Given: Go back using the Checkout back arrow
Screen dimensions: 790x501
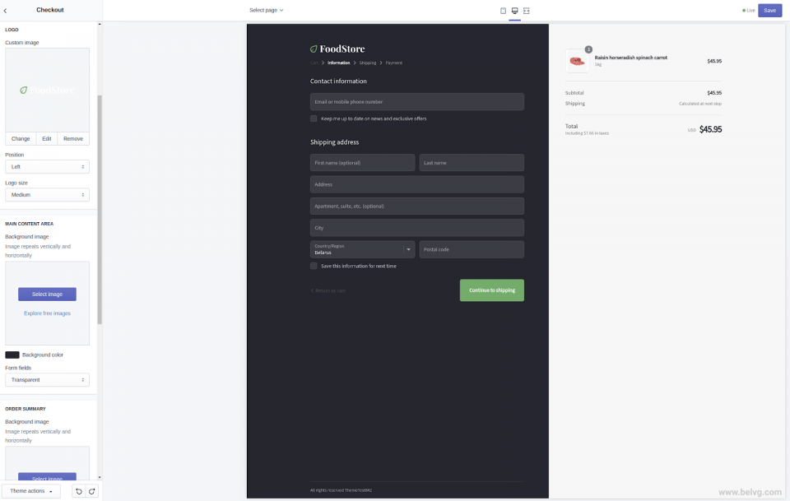Looking at the screenshot, I should pyautogui.click(x=6, y=10).
